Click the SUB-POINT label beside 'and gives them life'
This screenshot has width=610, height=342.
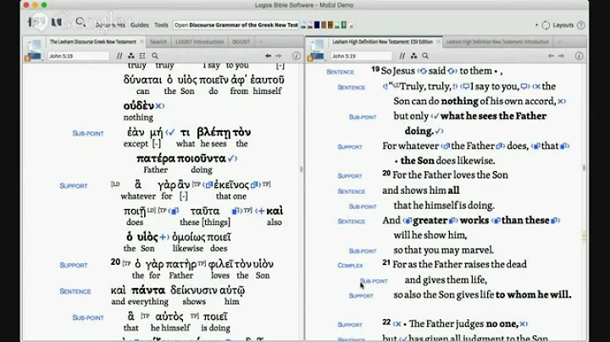(374, 280)
